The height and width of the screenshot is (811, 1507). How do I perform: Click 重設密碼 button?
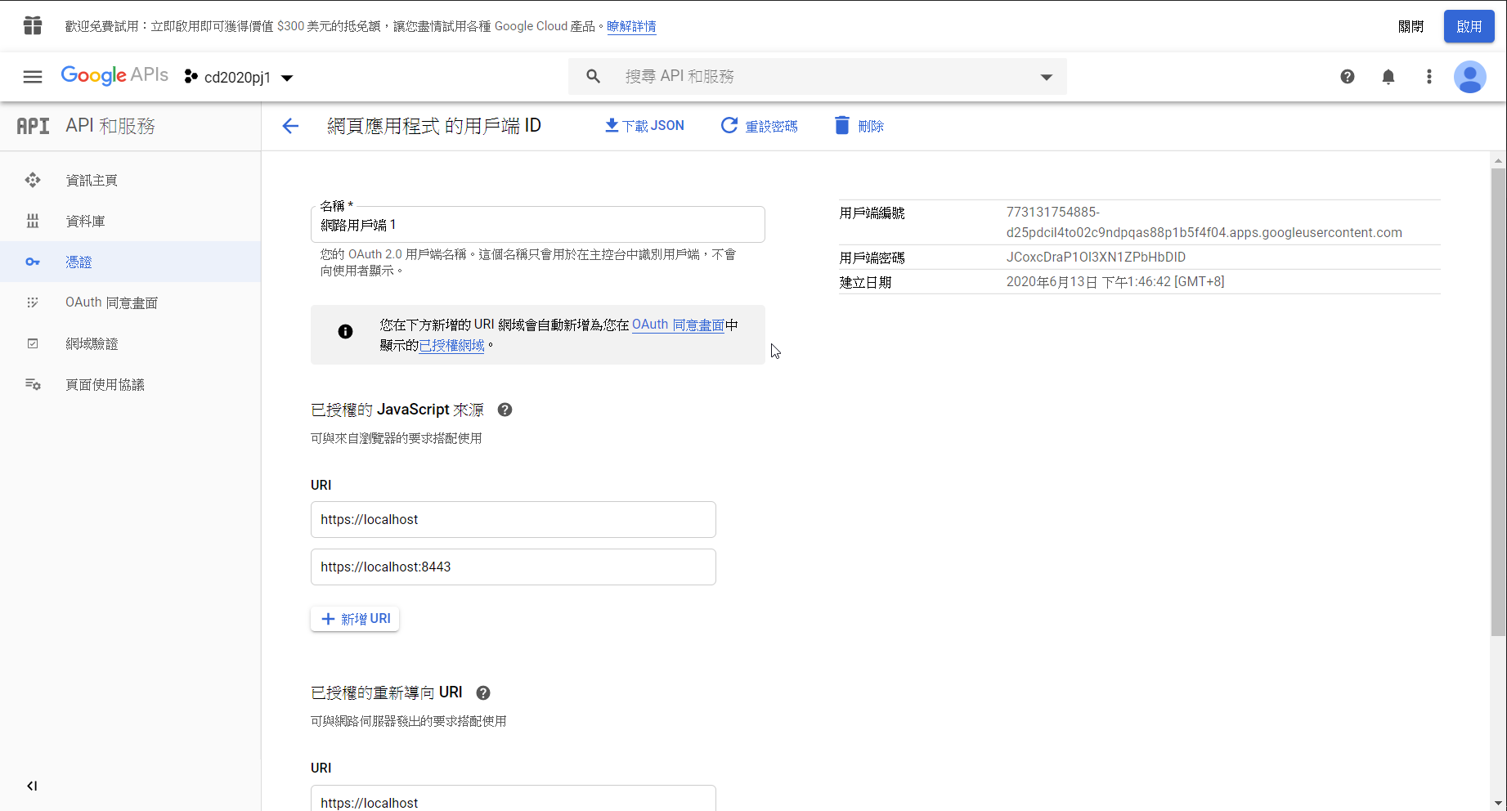click(x=759, y=126)
